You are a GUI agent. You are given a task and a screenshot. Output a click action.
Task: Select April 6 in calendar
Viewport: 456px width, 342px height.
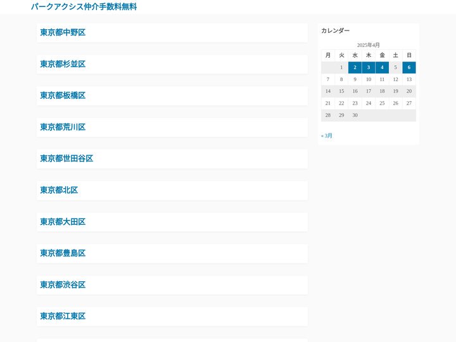[x=409, y=68]
